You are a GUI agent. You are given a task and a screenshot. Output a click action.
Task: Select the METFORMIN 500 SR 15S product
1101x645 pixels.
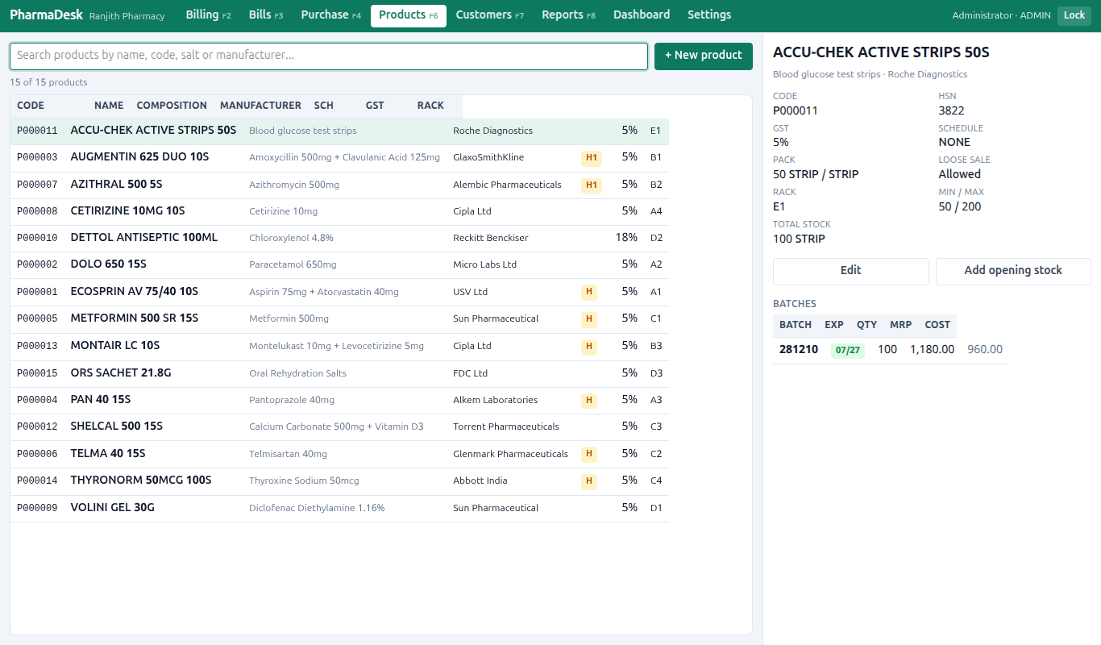(x=339, y=318)
